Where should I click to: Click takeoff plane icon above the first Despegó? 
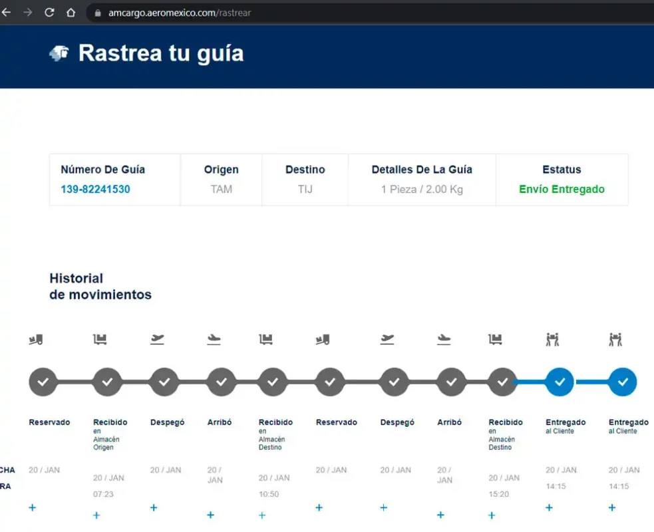(157, 339)
